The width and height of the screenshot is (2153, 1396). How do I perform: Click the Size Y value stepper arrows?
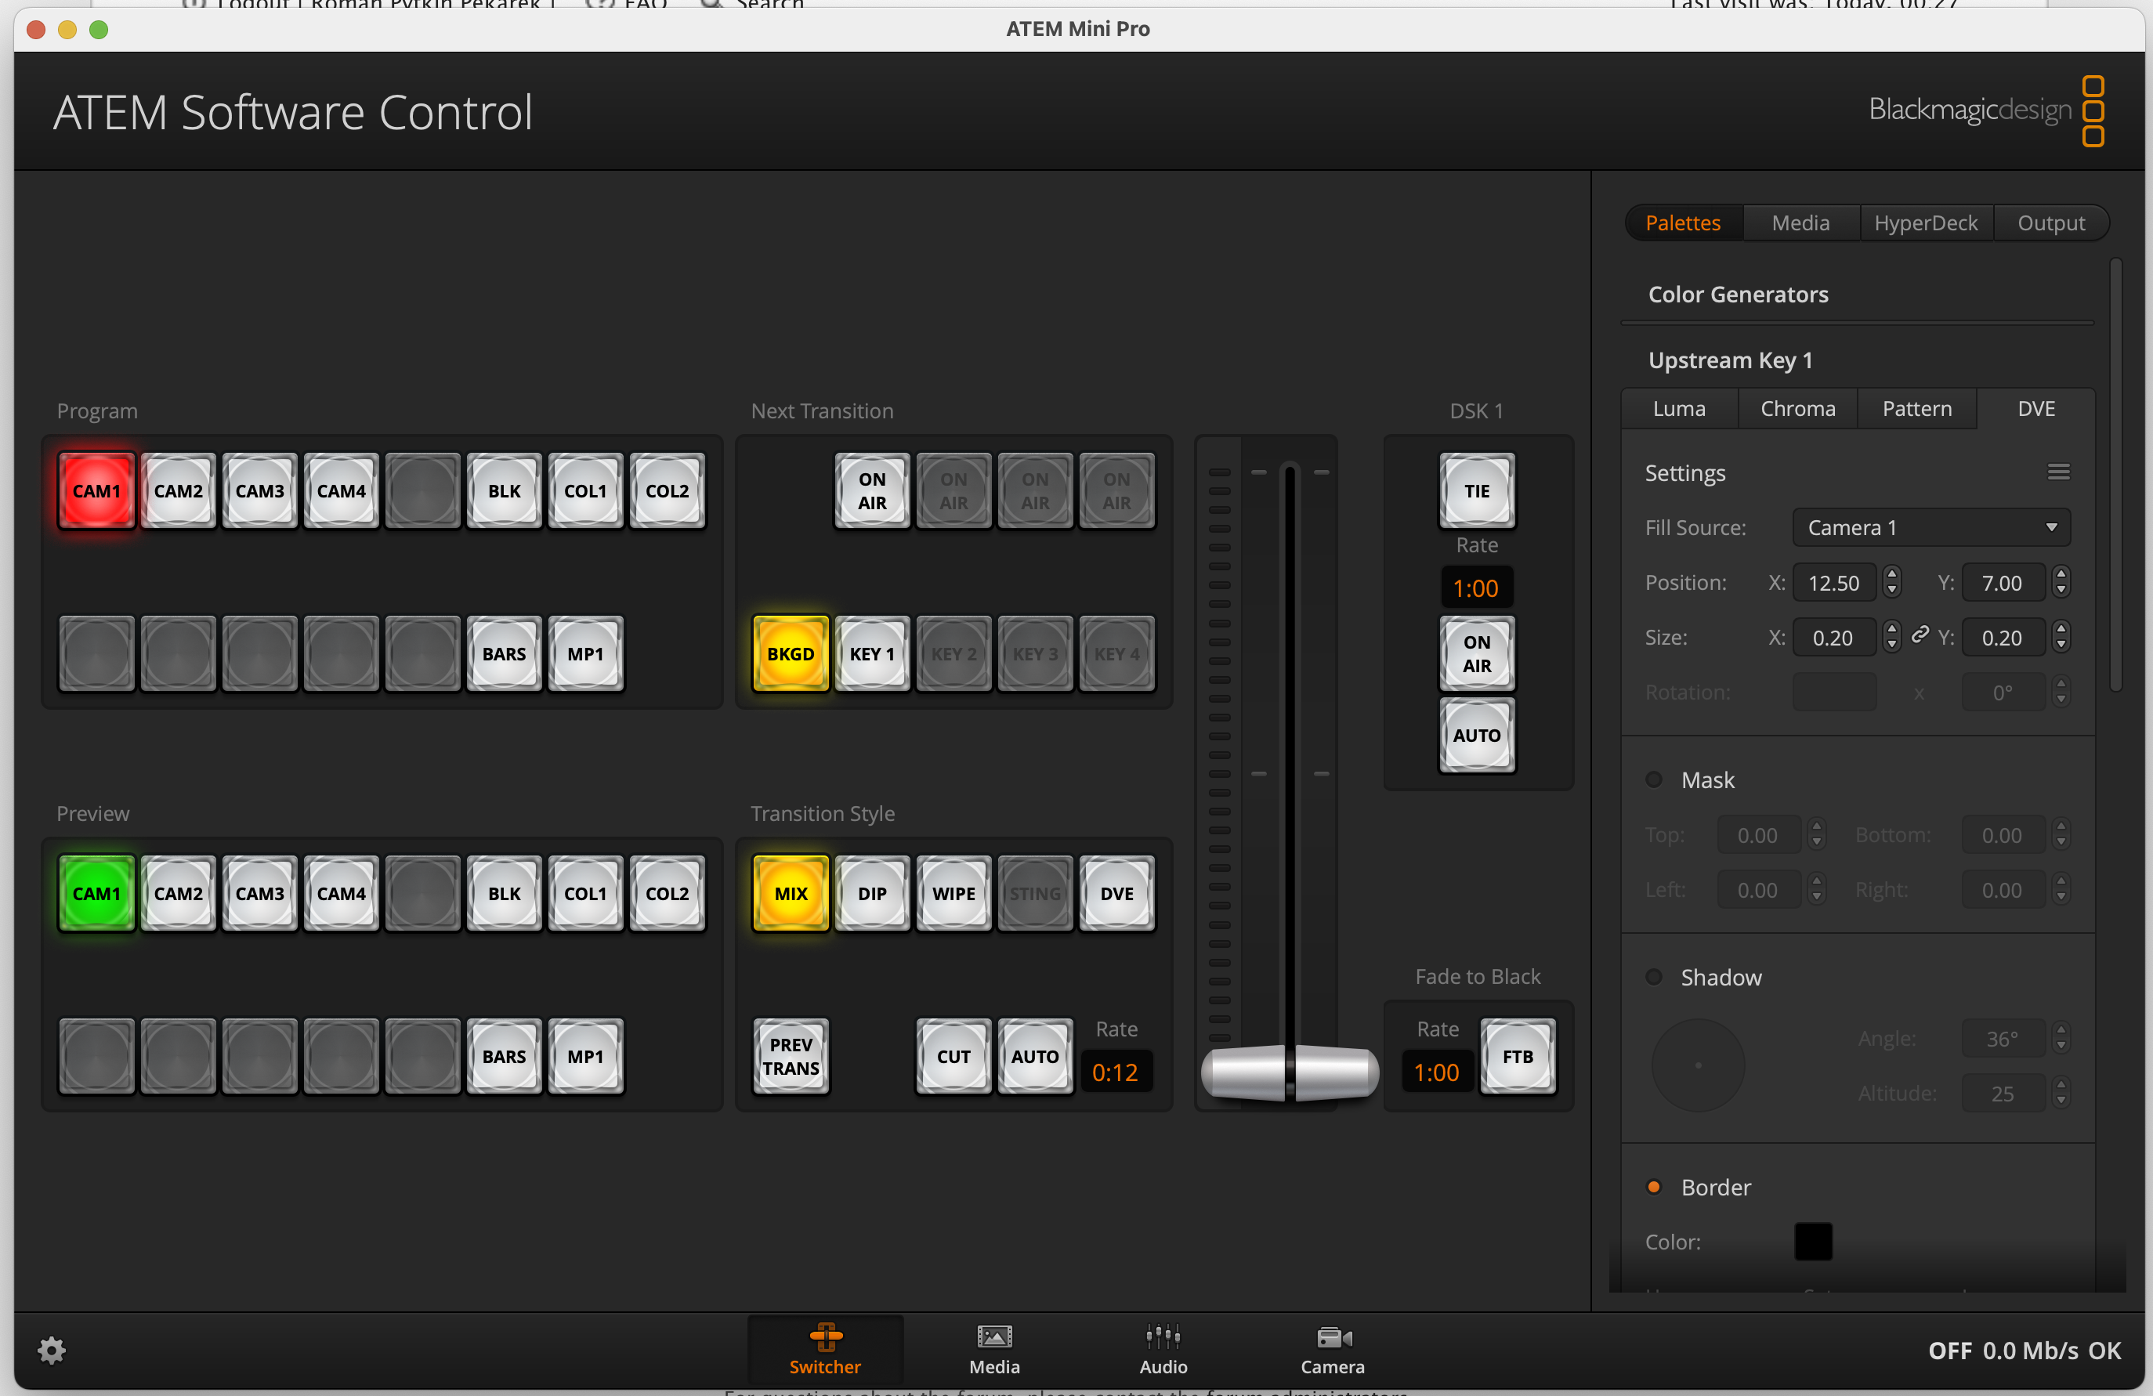(x=2061, y=637)
